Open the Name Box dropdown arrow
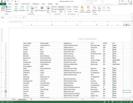The image size is (133, 103). pos(10,18)
